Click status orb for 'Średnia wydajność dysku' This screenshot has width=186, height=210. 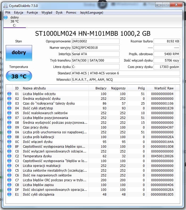click(9, 98)
